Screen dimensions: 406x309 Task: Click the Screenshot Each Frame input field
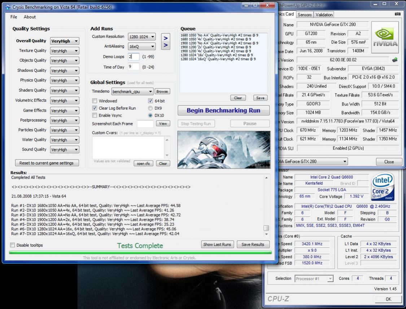145,124
